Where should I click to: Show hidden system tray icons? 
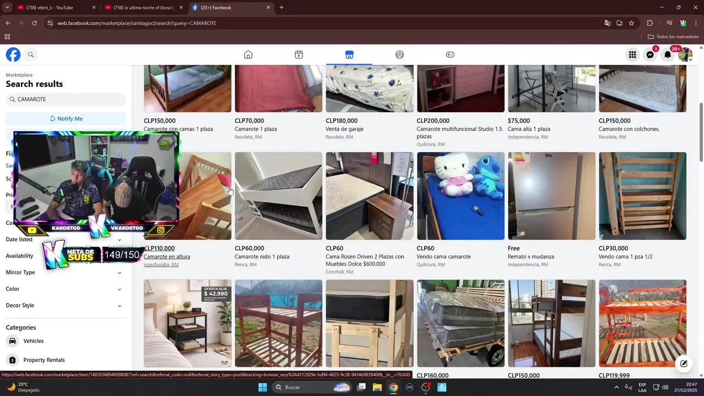click(x=616, y=387)
